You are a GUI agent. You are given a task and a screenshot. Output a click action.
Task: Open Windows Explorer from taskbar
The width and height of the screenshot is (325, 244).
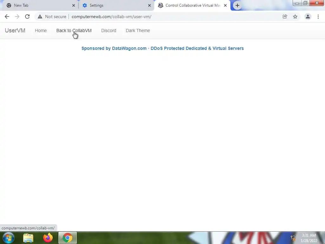click(28, 238)
